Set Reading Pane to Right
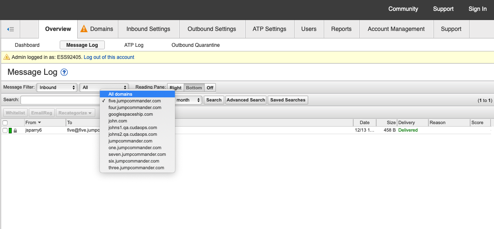Screen dimensions: 494x229 175,88
